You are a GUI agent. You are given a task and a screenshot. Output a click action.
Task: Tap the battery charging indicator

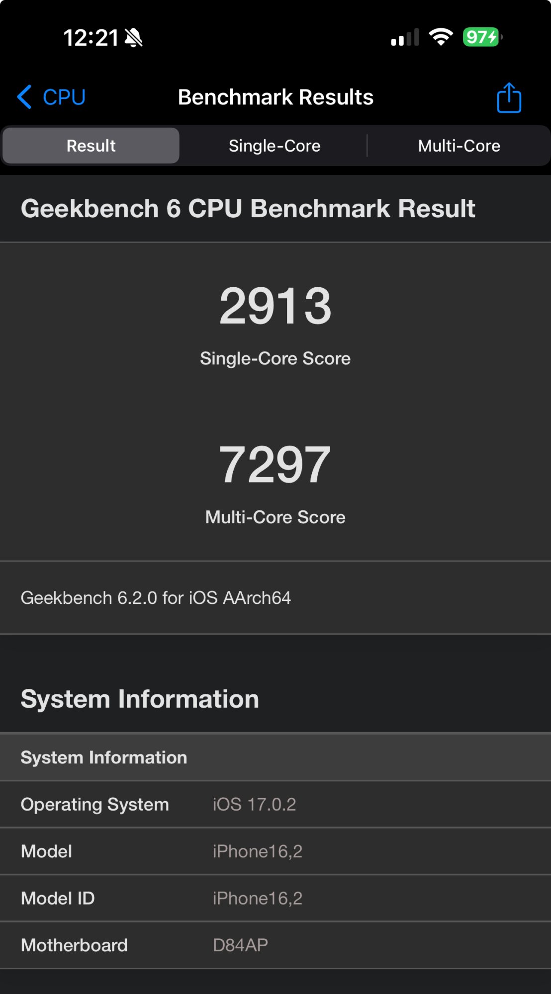pyautogui.click(x=482, y=37)
